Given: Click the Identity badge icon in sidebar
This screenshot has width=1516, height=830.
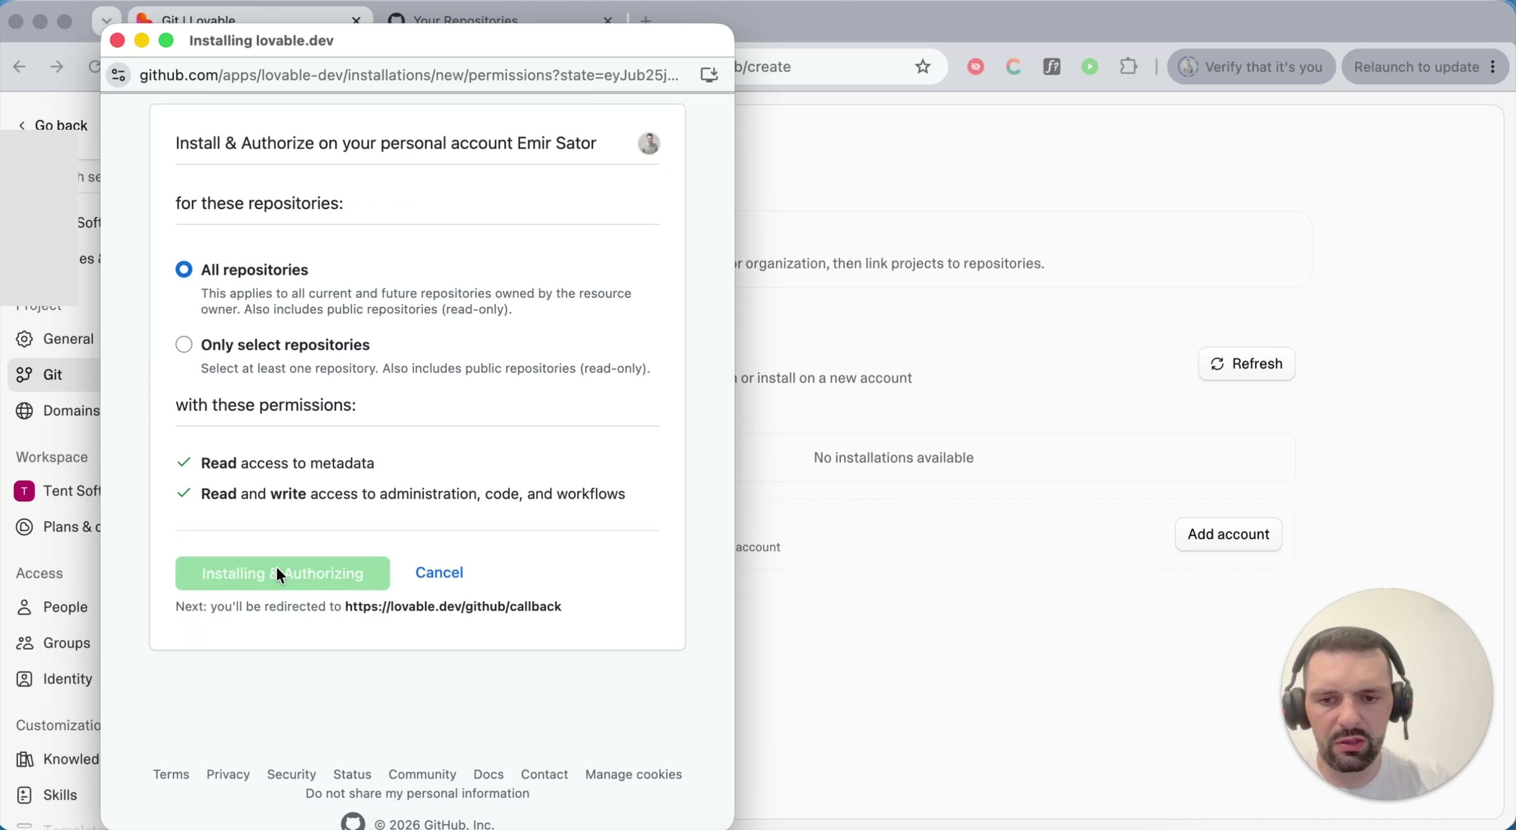Looking at the screenshot, I should pos(24,679).
